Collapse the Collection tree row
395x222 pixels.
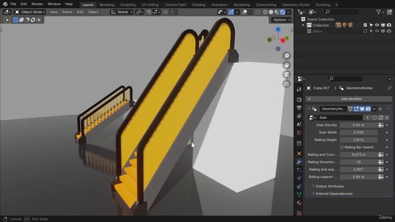[303, 25]
